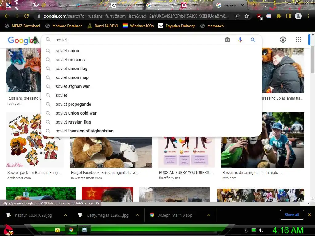The image size is (315, 236).
Task: Open Google apps grid
Action: pos(298,40)
